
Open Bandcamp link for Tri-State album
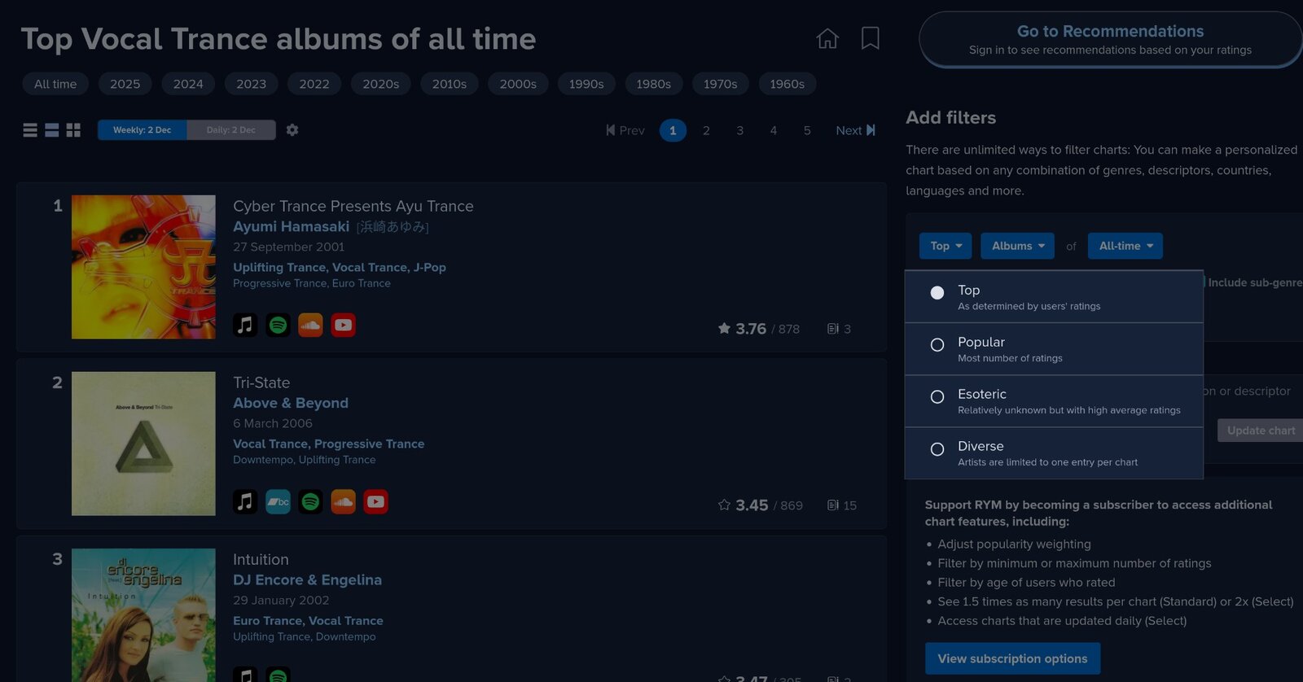click(278, 502)
